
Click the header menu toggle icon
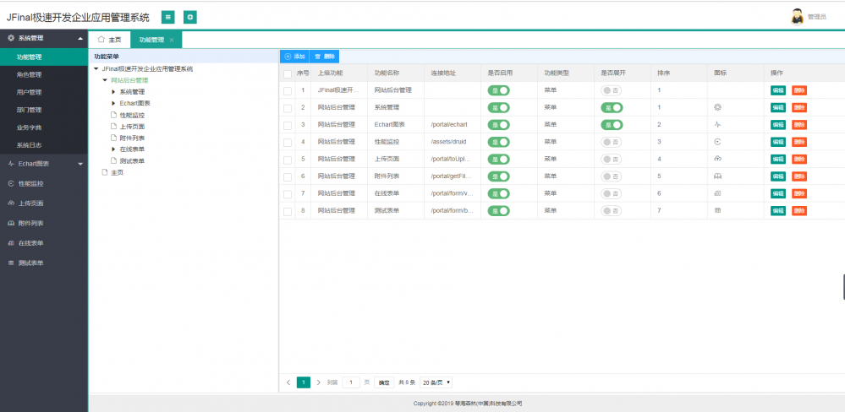pyautogui.click(x=168, y=17)
